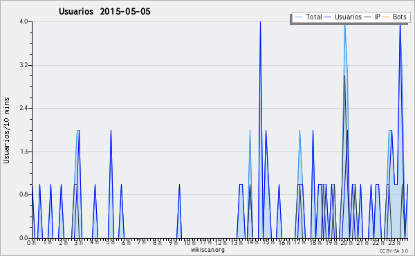
Task: Click the y-axis value 2.4
Action: [24, 108]
